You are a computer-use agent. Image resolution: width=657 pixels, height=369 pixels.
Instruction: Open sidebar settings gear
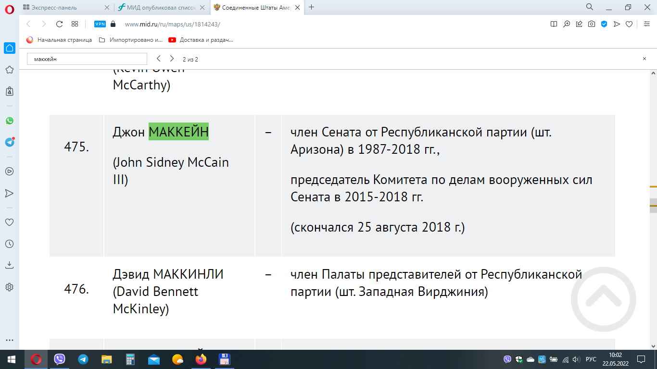(x=9, y=287)
